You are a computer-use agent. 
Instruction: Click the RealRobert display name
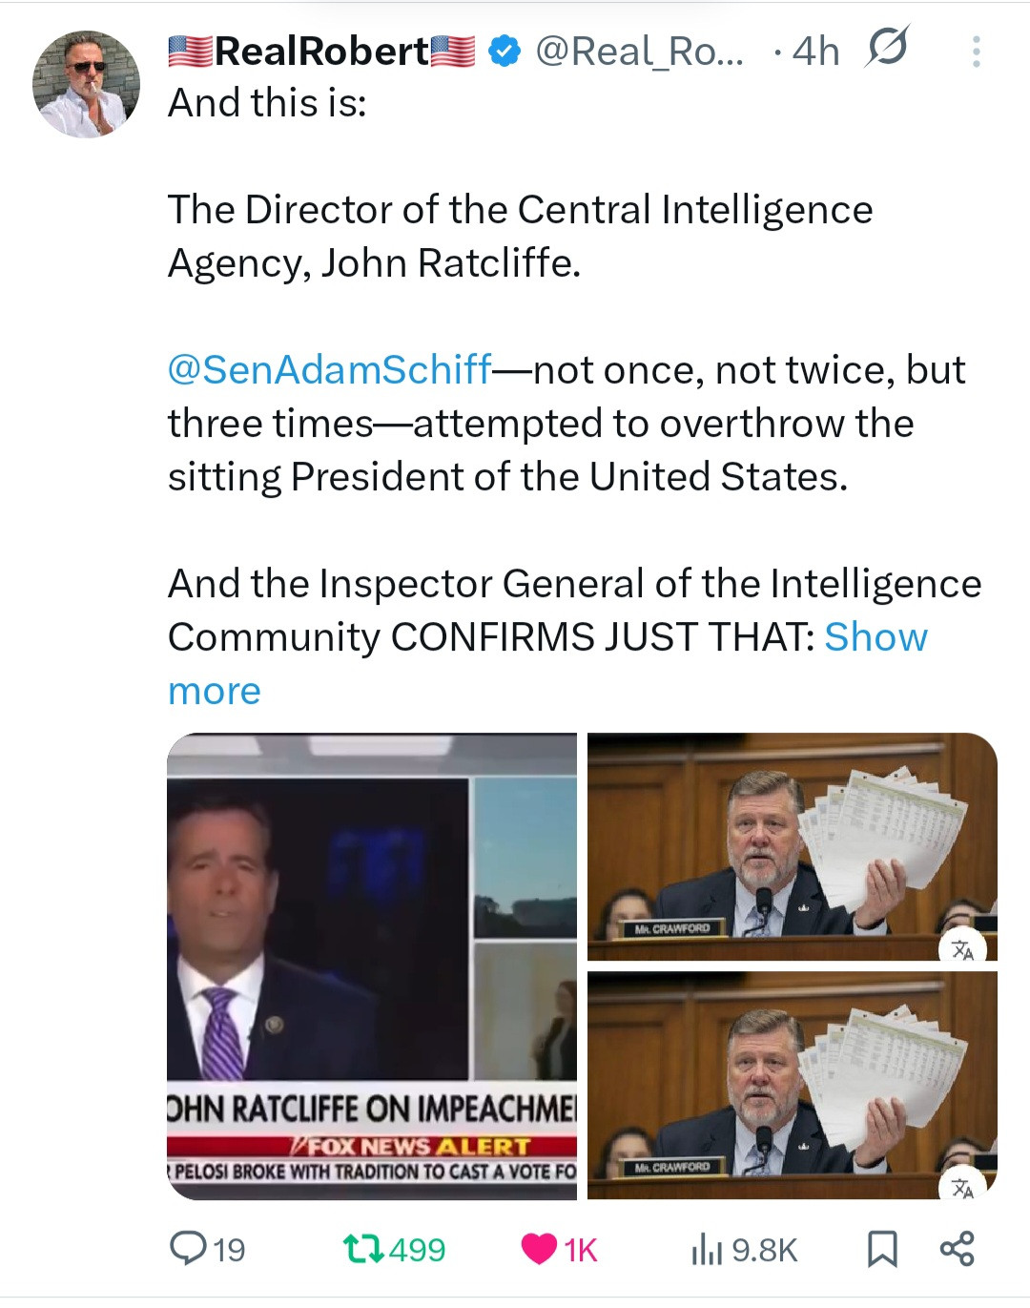pyautogui.click(x=321, y=52)
